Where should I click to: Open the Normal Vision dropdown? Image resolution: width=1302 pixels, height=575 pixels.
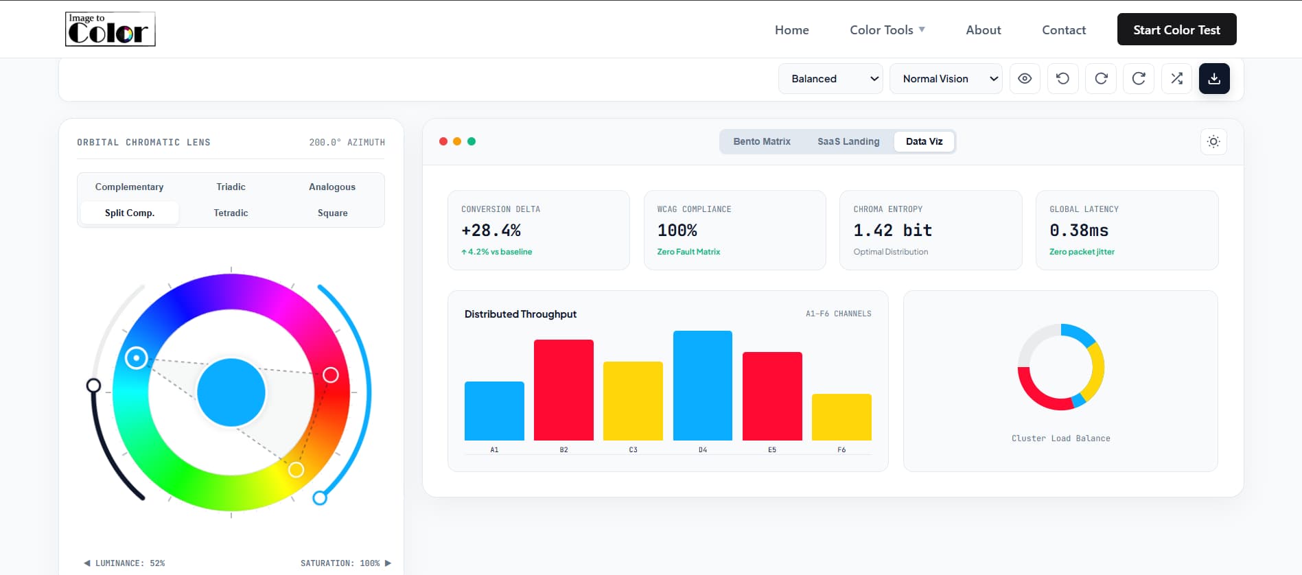[x=946, y=79]
